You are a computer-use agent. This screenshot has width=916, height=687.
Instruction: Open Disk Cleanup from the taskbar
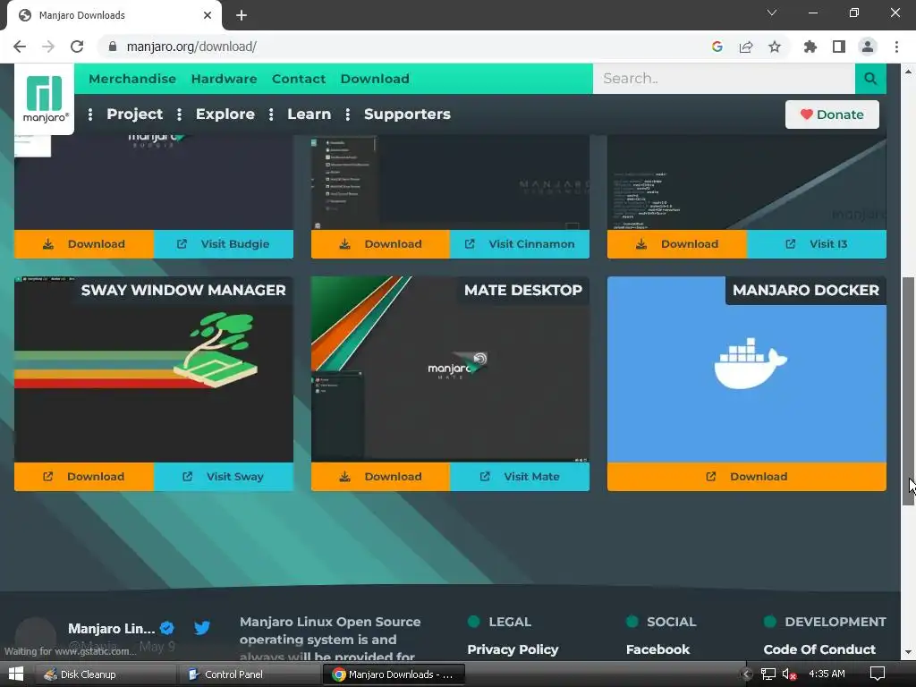point(106,674)
